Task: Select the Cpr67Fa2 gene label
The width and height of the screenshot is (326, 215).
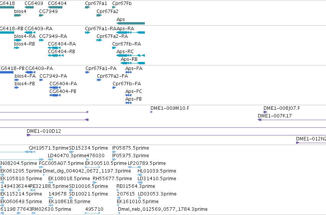Action: pos(107,11)
